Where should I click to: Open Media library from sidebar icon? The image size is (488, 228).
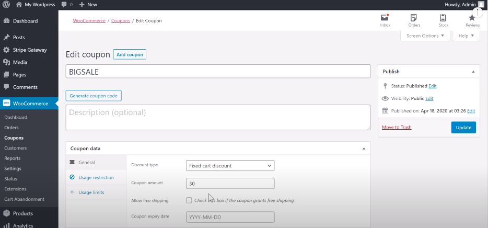click(x=6, y=62)
